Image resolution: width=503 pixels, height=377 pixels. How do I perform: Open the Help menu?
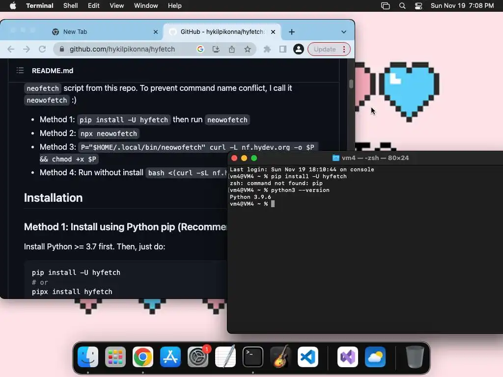coord(175,6)
